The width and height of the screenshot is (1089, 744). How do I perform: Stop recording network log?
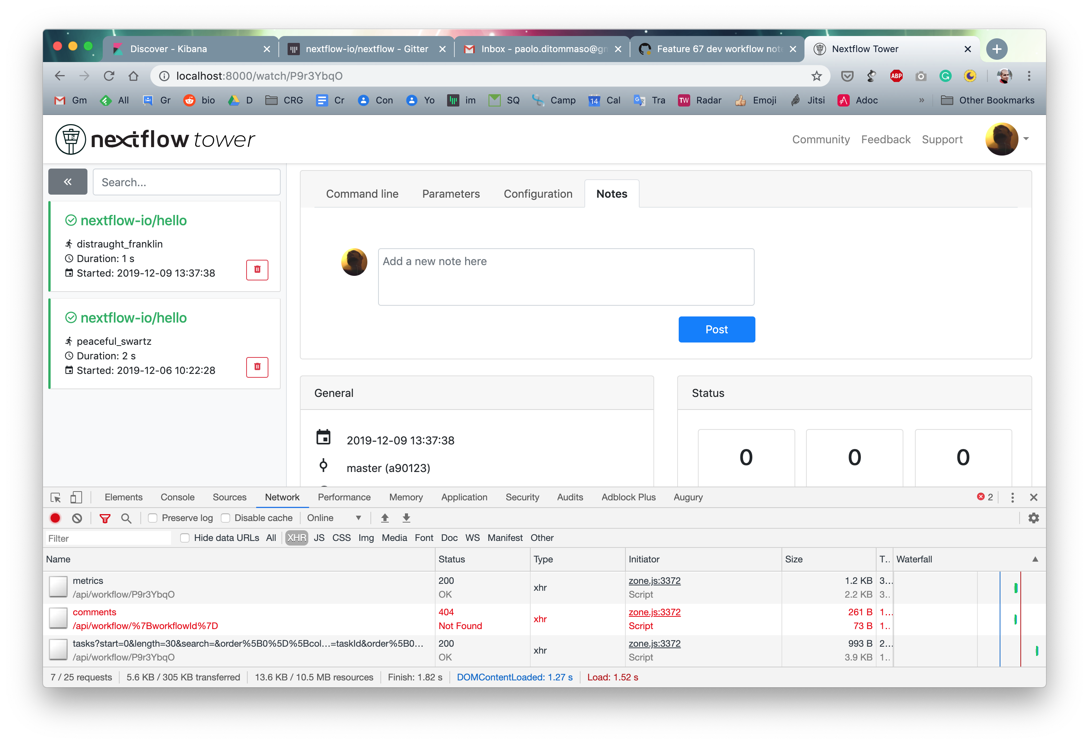pyautogui.click(x=55, y=518)
